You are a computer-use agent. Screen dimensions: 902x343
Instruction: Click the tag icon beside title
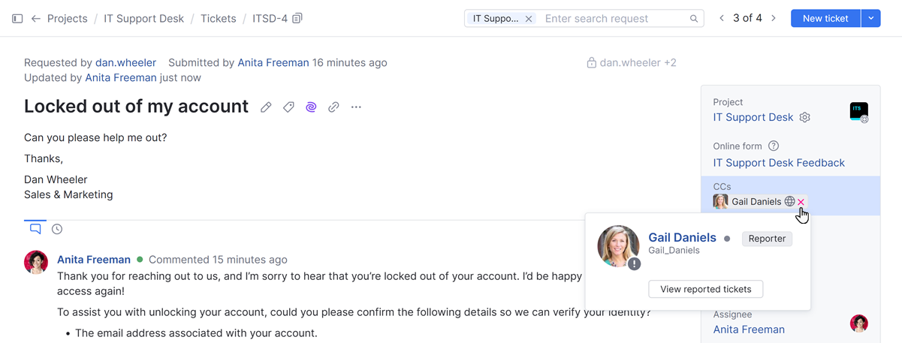point(288,107)
